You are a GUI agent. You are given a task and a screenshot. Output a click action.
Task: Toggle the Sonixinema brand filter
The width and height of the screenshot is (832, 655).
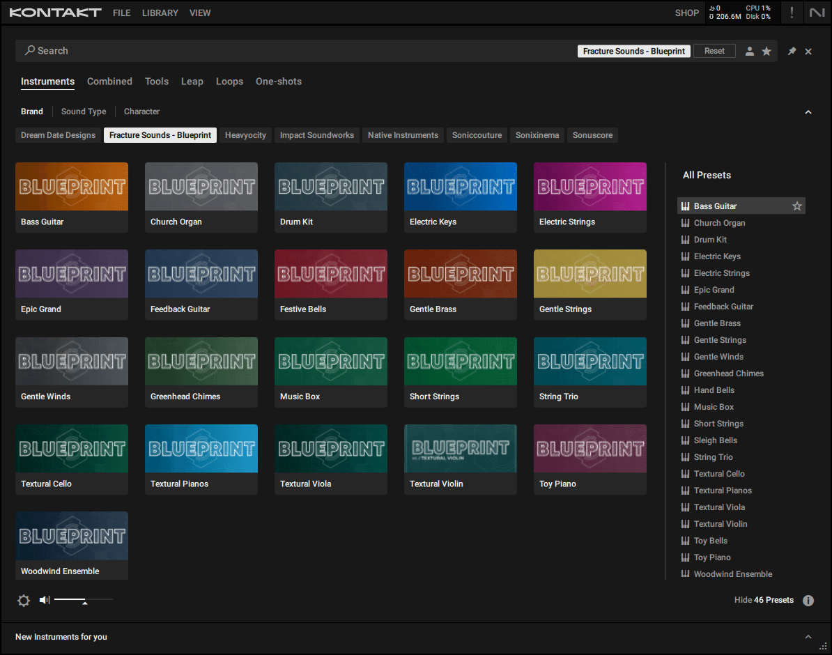click(537, 135)
